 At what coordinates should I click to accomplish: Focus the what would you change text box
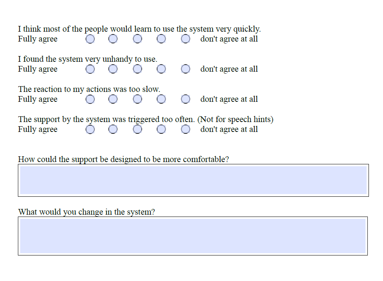pos(193,236)
